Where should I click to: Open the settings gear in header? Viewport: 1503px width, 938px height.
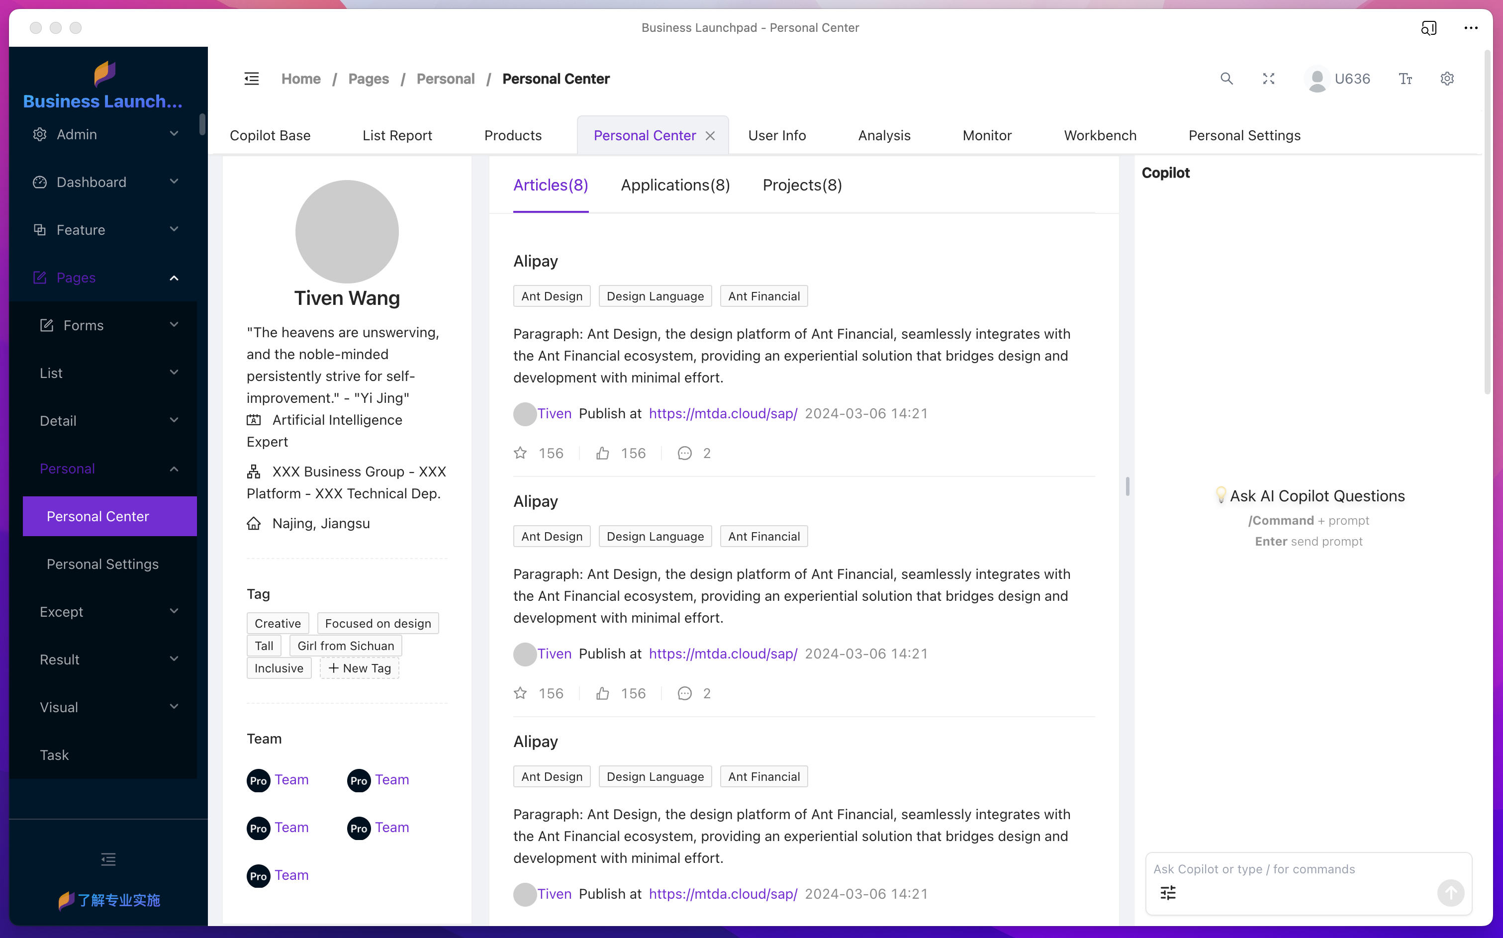tap(1447, 79)
